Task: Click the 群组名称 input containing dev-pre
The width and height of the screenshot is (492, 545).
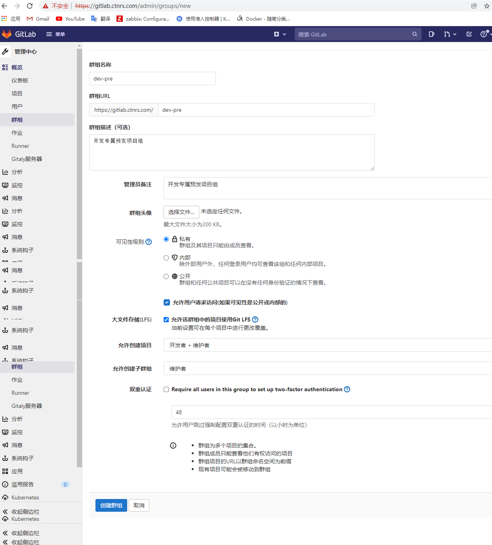Action: coord(153,78)
